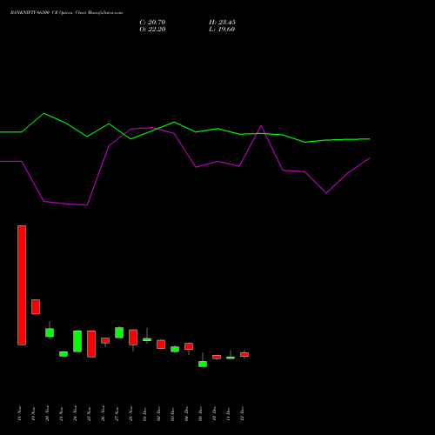Click the 01 Dec date label
The image size is (435, 435).
pos(144,413)
